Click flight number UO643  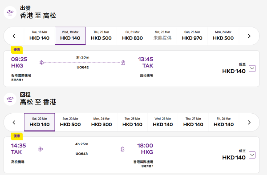81,154
